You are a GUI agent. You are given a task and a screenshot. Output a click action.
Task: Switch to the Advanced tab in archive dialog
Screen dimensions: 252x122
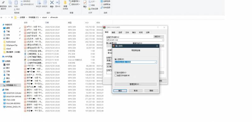coord(113,32)
